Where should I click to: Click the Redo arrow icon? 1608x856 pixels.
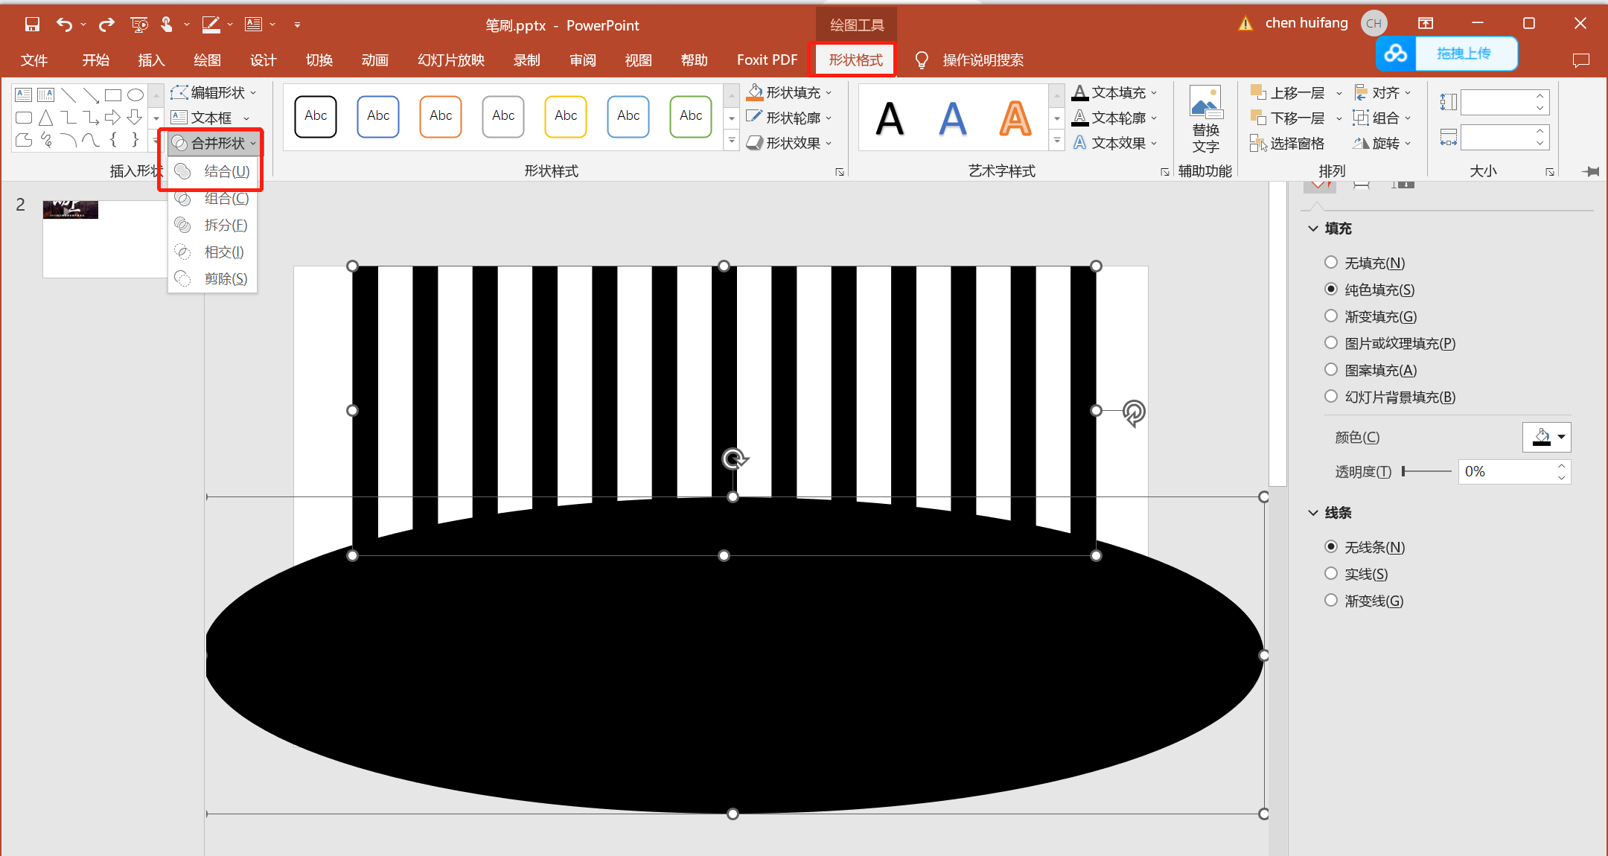[107, 25]
